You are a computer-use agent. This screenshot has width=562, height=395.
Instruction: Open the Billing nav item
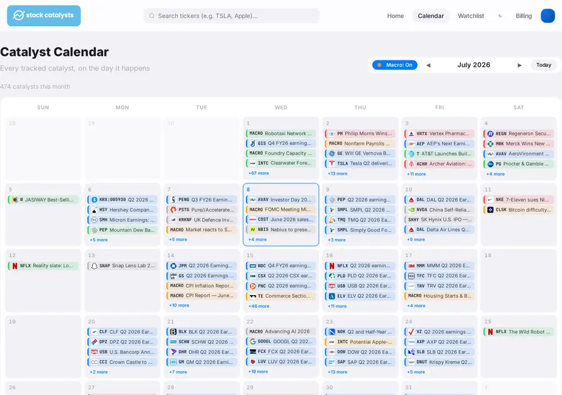coord(524,16)
